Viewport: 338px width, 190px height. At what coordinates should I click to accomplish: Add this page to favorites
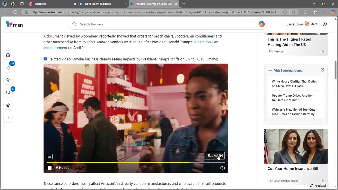tap(294, 12)
